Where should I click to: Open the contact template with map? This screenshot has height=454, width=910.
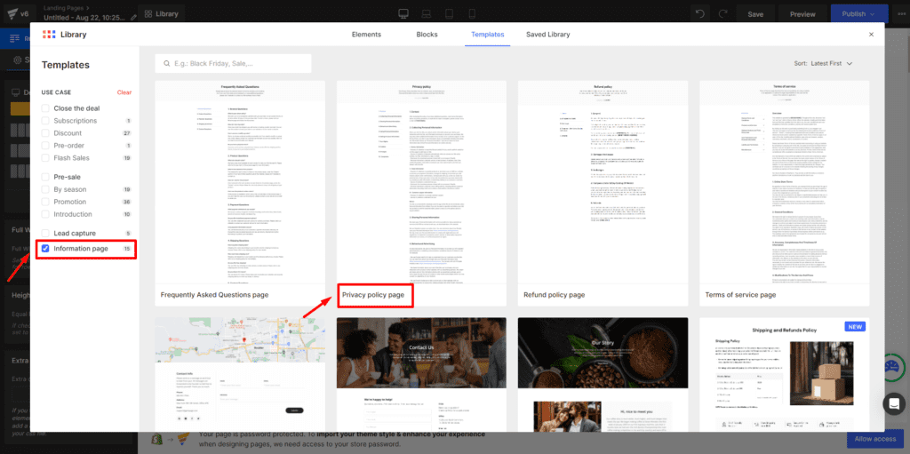click(x=240, y=374)
